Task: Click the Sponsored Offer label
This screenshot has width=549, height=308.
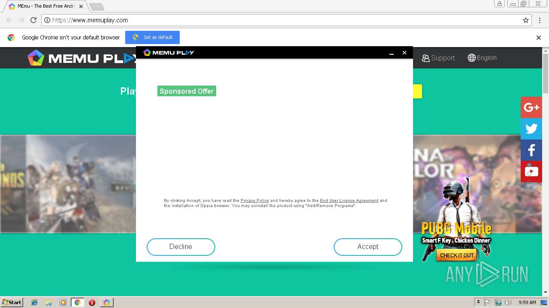Action: click(187, 91)
